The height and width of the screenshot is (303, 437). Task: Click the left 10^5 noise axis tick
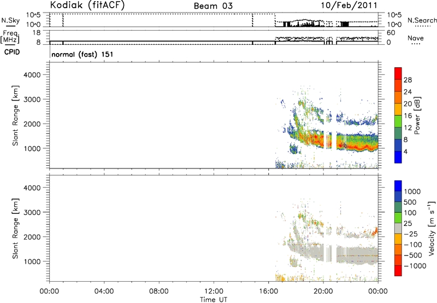click(33, 15)
